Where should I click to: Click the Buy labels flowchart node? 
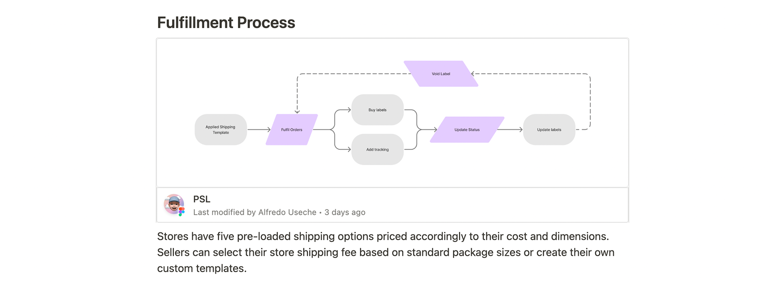click(377, 110)
